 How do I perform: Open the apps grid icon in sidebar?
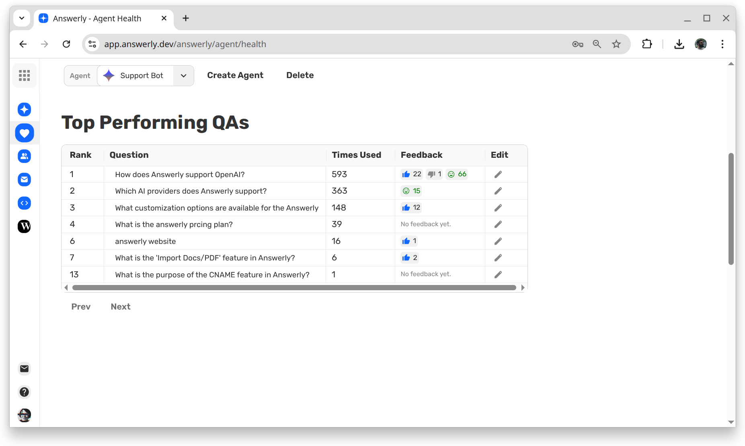(x=24, y=75)
